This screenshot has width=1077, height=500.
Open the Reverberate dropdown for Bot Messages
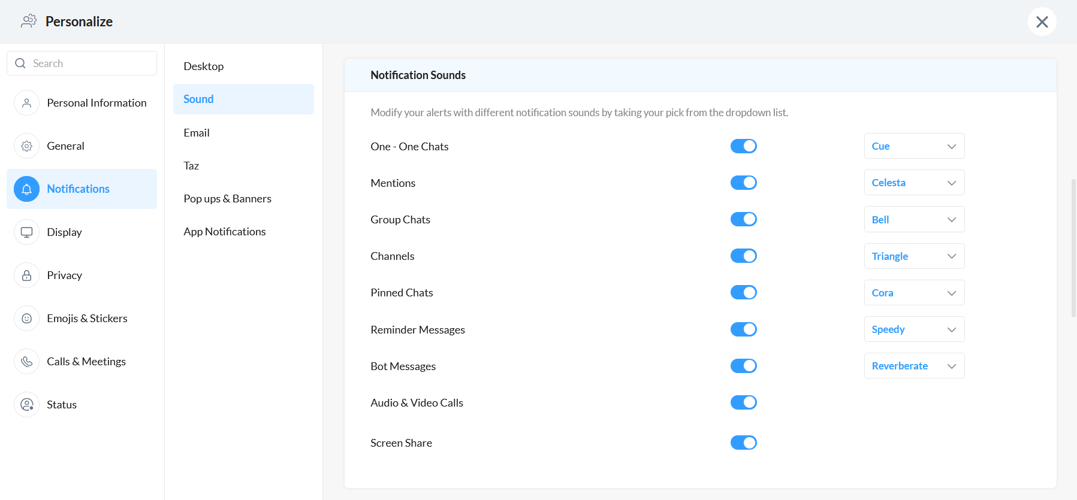914,366
